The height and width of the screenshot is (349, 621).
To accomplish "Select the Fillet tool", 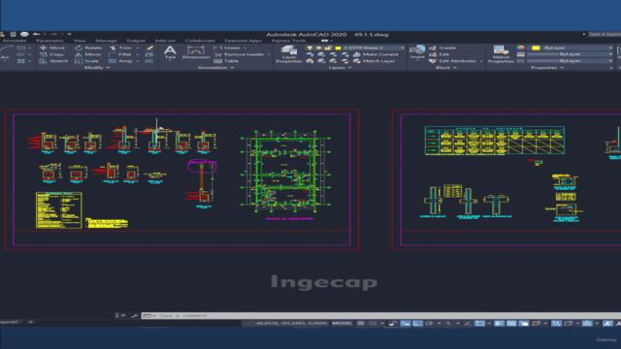I will (x=120, y=54).
